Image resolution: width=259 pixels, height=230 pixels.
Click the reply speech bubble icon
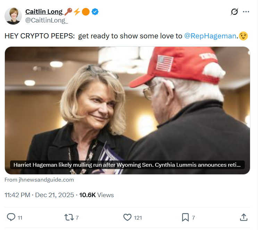11,217
